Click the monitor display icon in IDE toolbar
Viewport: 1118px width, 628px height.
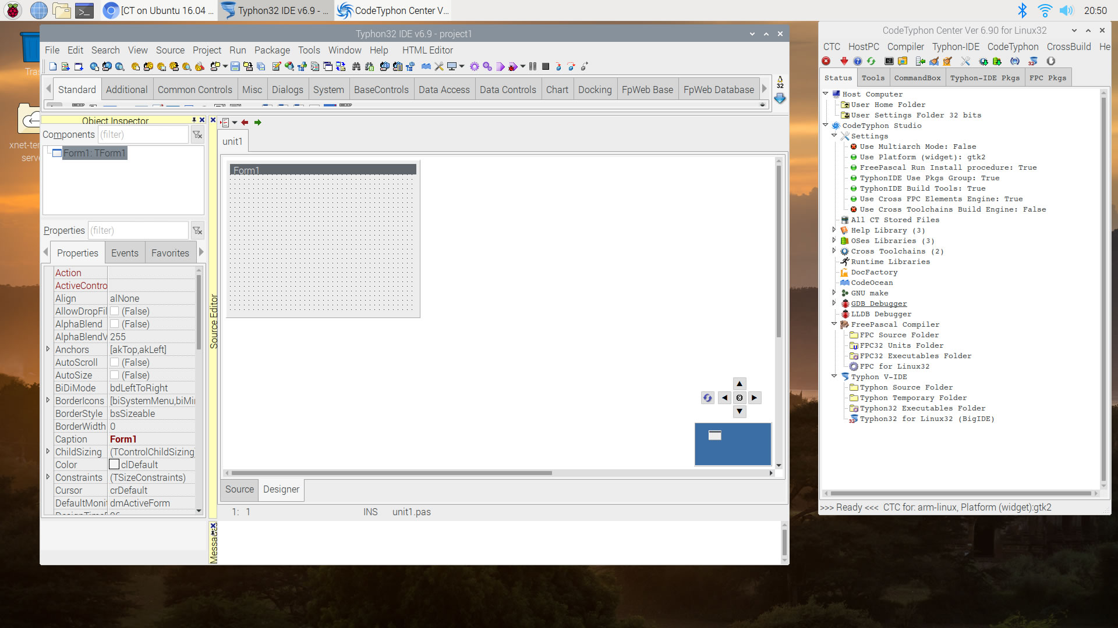pos(452,67)
